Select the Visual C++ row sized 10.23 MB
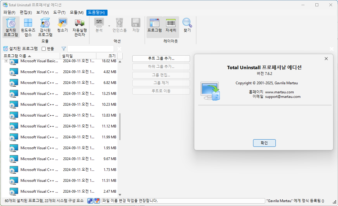The height and width of the screenshot is (206, 338). click(60, 105)
